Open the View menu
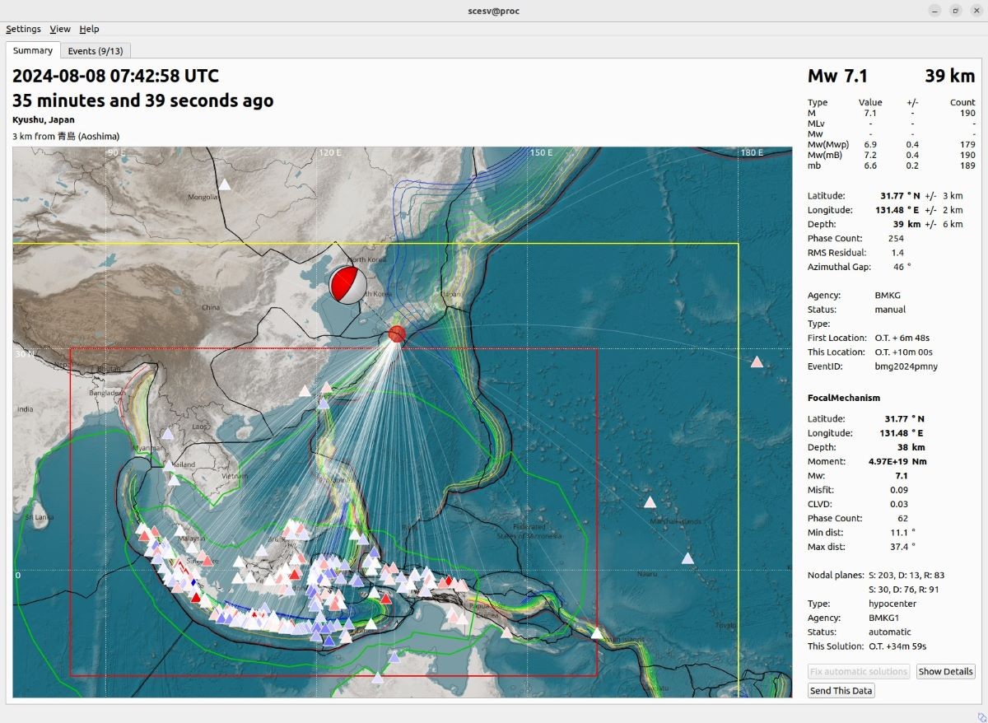This screenshot has width=988, height=723. pos(60,29)
